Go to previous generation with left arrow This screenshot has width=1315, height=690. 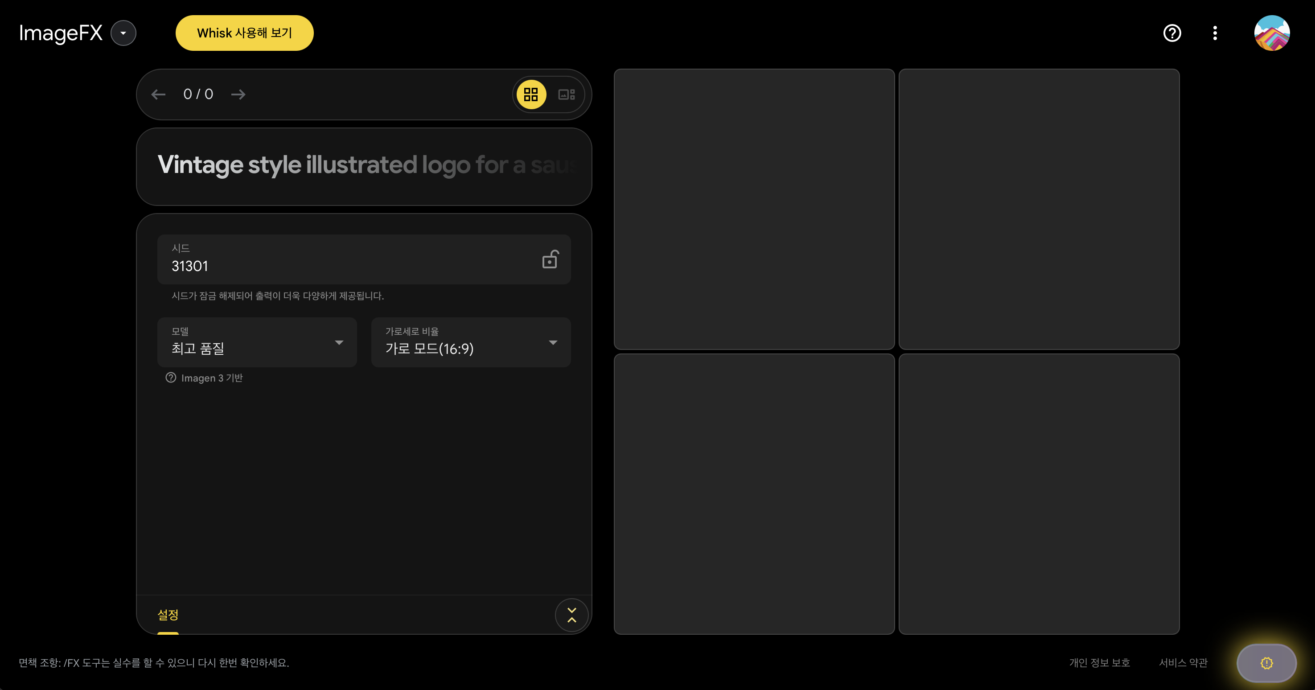point(158,94)
